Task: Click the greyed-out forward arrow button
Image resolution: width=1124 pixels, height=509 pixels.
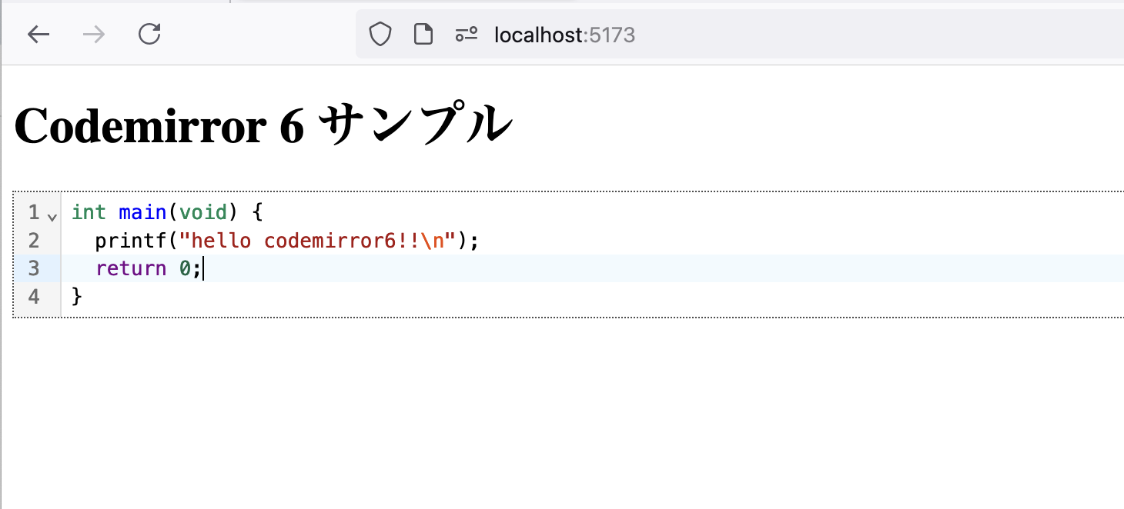Action: 94,35
